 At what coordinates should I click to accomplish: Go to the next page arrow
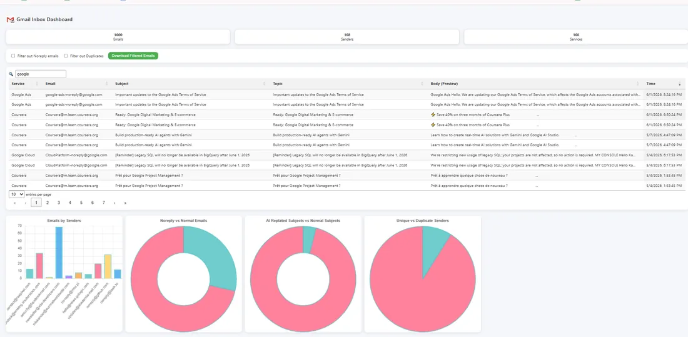(x=114, y=203)
